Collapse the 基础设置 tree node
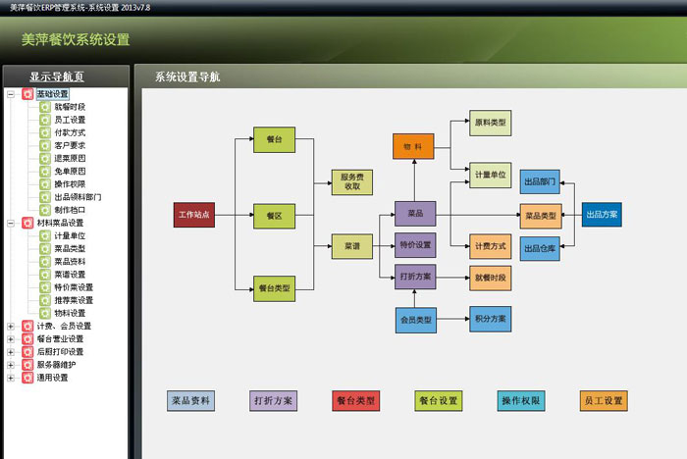 (11, 94)
